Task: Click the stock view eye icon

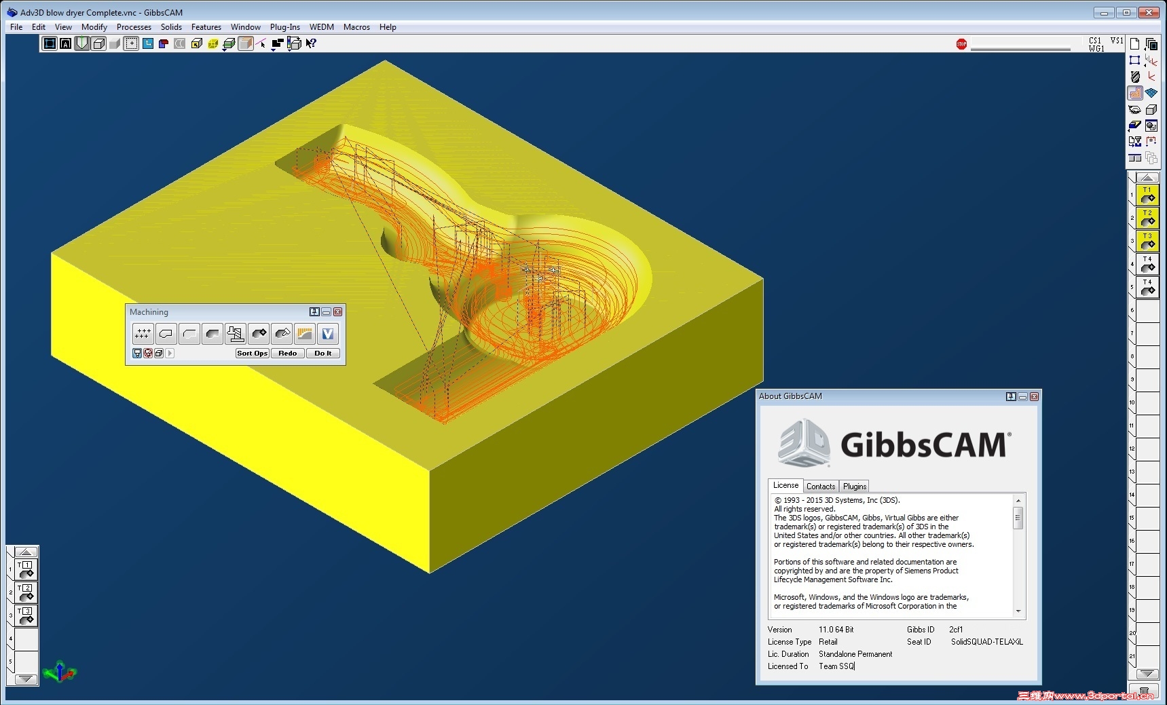Action: (x=1134, y=109)
